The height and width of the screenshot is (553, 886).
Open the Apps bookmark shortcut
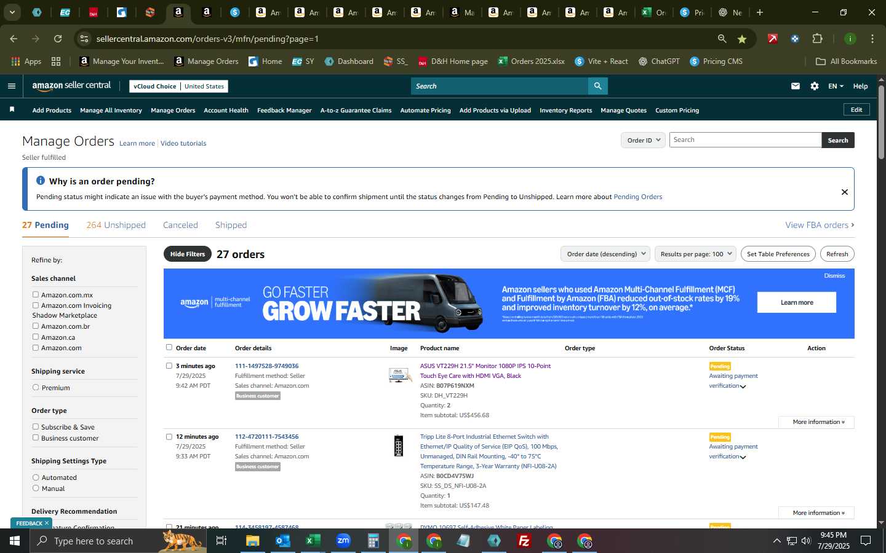pos(26,61)
